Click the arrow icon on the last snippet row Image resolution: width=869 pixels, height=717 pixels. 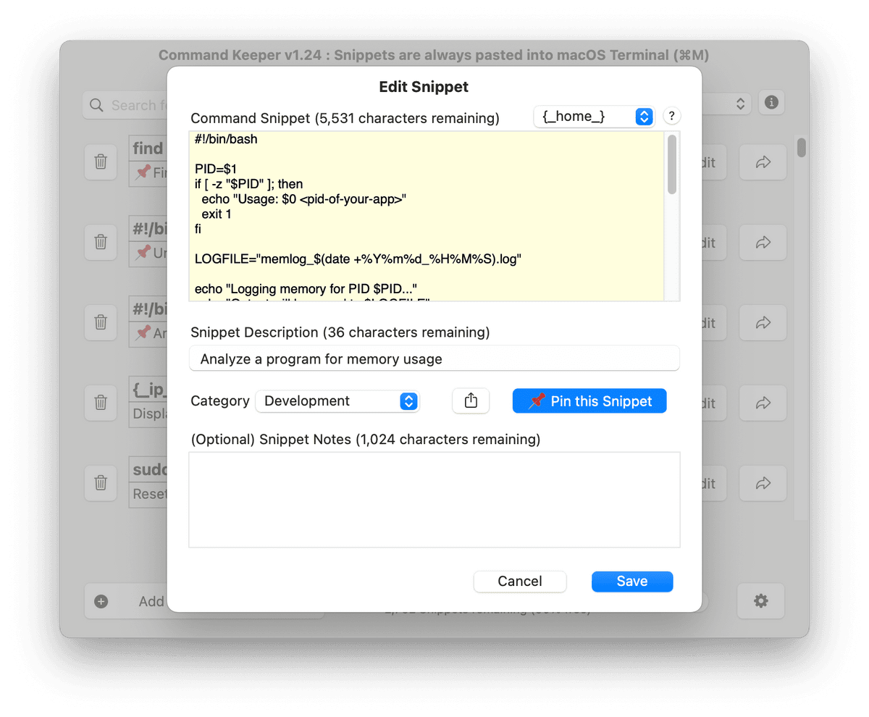(763, 483)
